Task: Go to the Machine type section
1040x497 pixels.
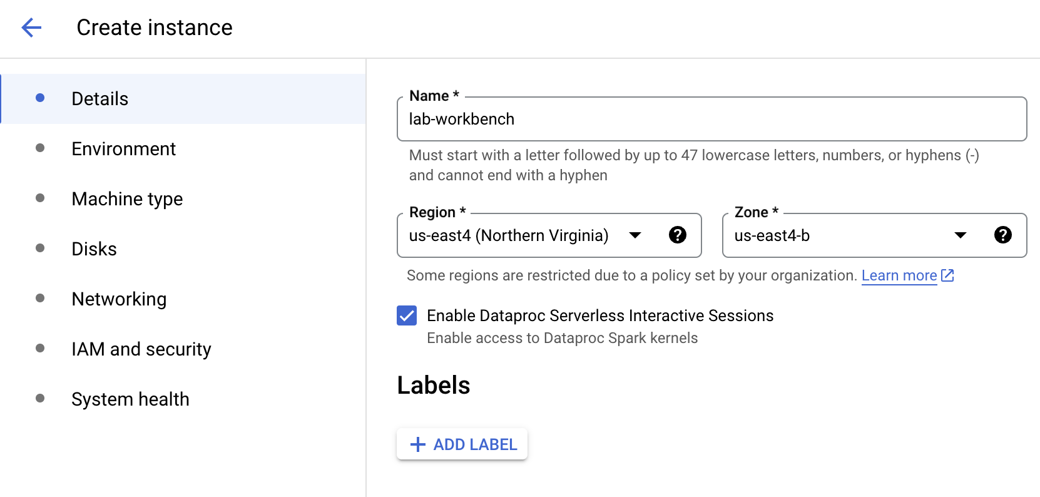Action: click(x=127, y=199)
